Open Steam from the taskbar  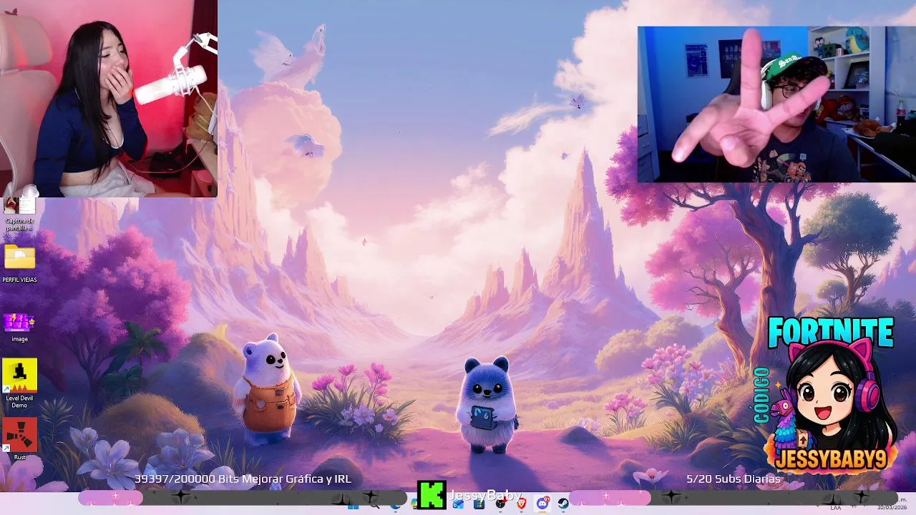(563, 504)
